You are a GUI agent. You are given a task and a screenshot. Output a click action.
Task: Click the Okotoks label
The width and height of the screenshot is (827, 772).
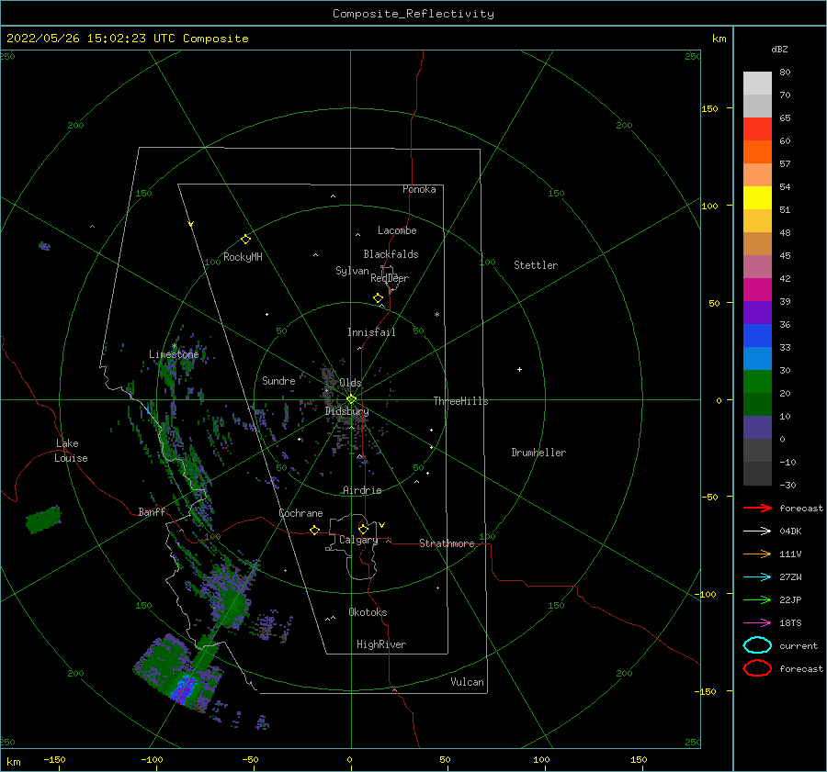(x=368, y=612)
